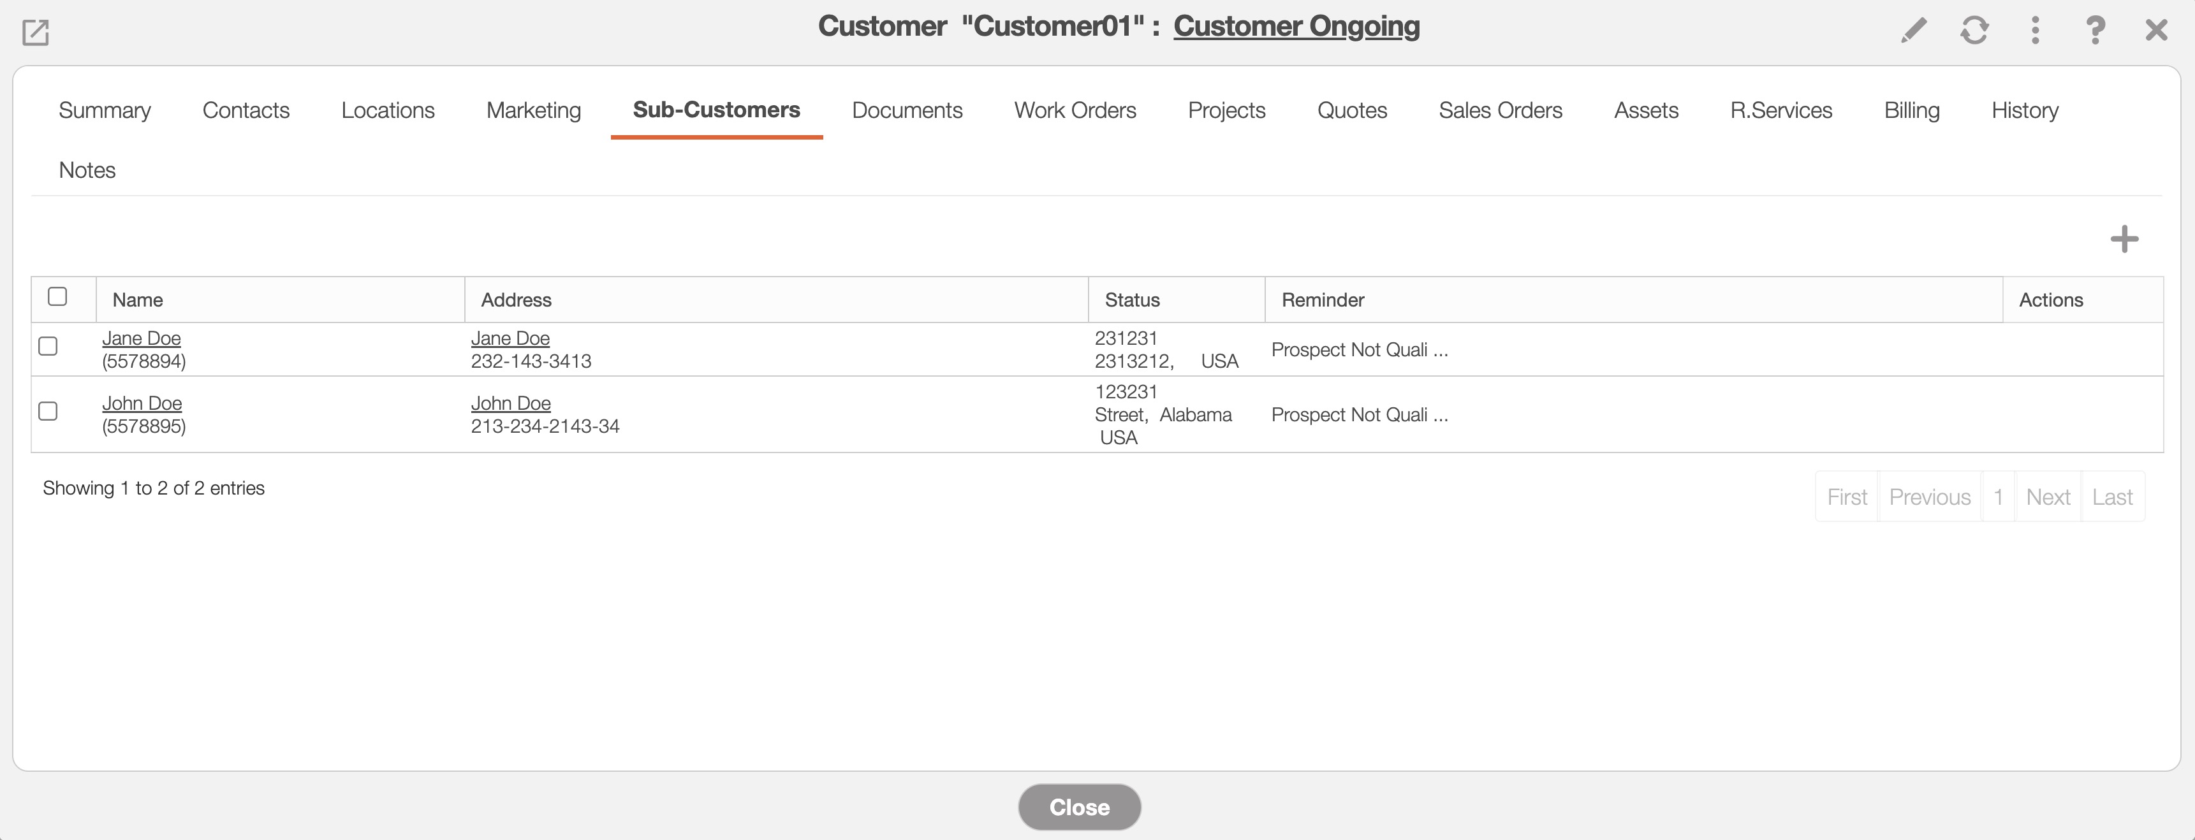Open the three-dot more options menu
Viewport: 2195px width, 840px height.
click(x=2035, y=31)
